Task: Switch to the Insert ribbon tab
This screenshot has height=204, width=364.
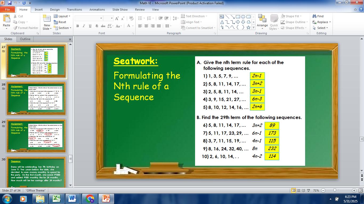Action: 39,10
